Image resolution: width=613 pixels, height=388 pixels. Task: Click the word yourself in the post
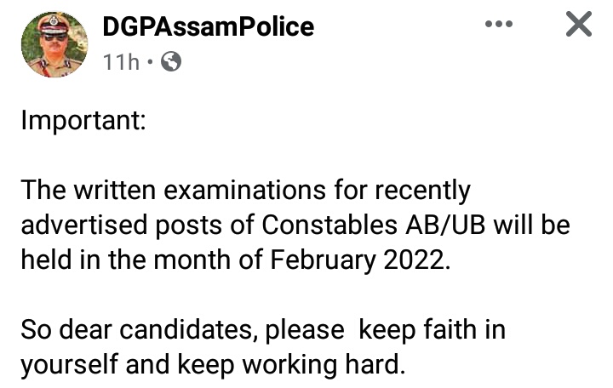pyautogui.click(x=69, y=365)
